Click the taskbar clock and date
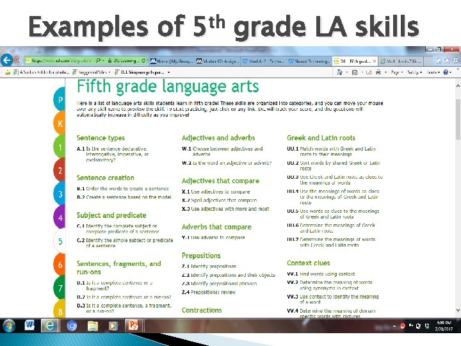461x346 pixels. pyautogui.click(x=444, y=326)
